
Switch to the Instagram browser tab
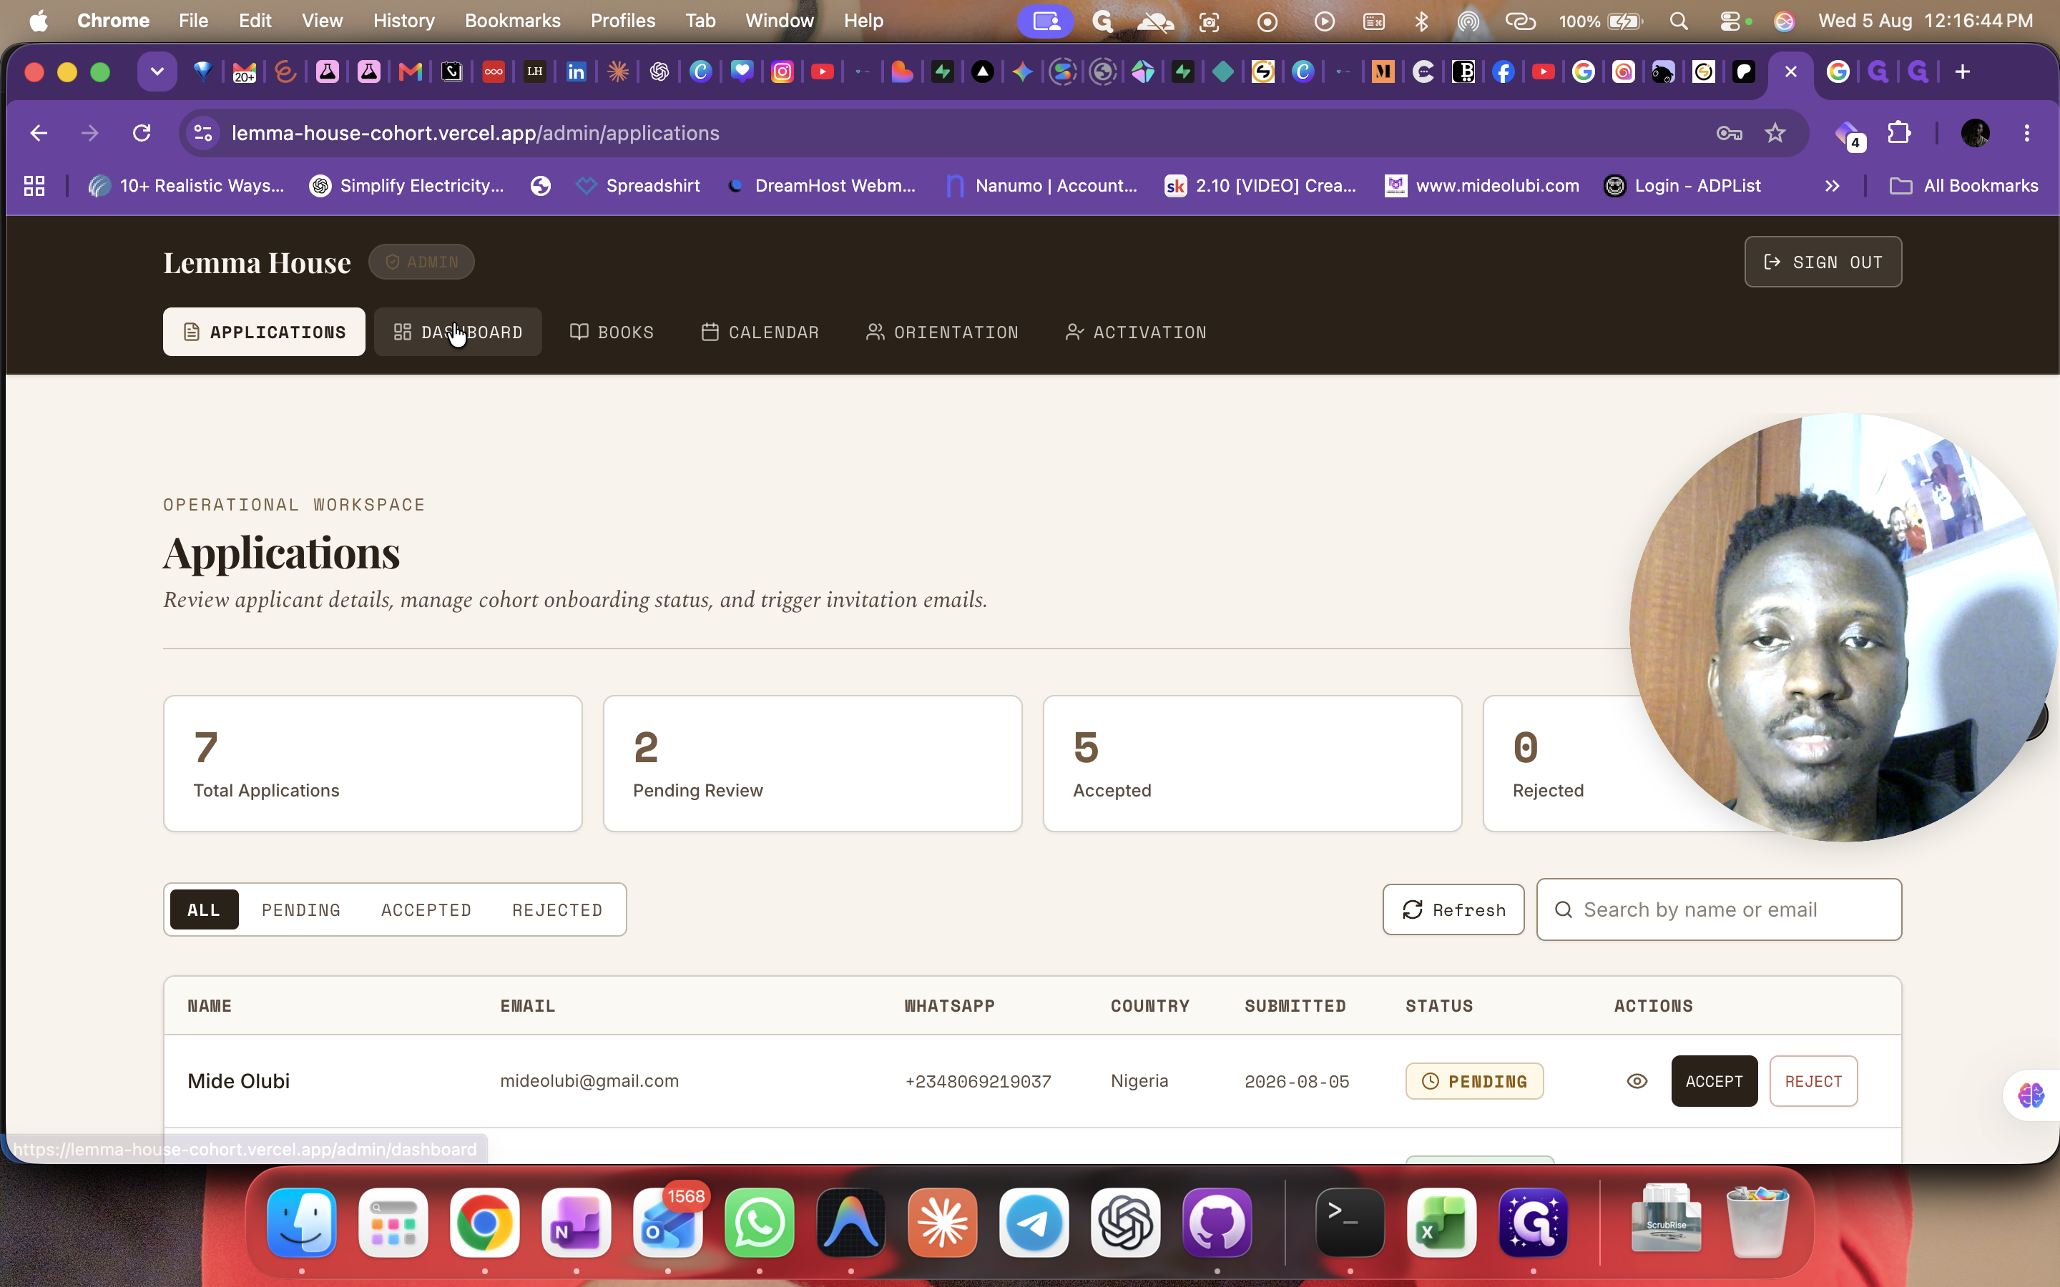(781, 71)
